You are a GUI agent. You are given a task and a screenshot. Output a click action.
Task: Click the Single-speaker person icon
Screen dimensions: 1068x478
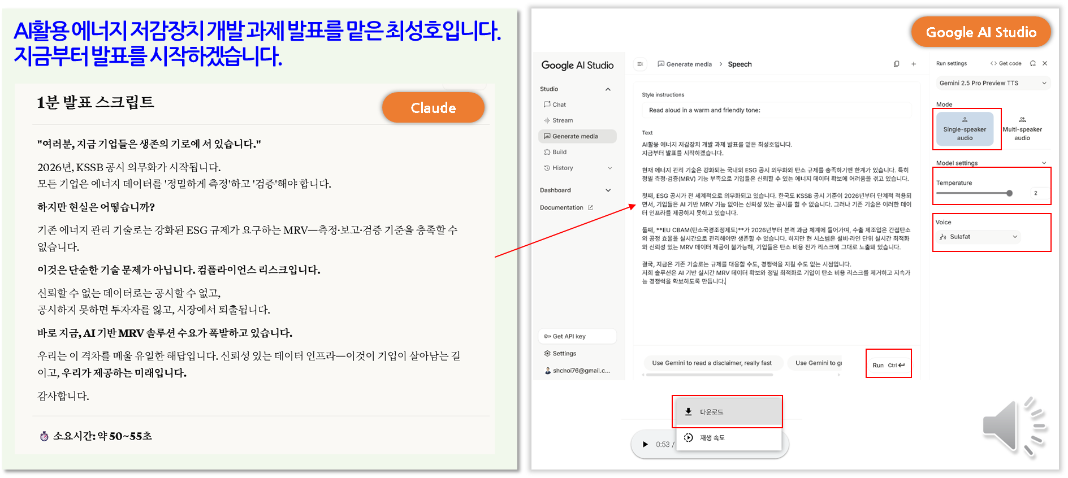pyautogui.click(x=965, y=120)
